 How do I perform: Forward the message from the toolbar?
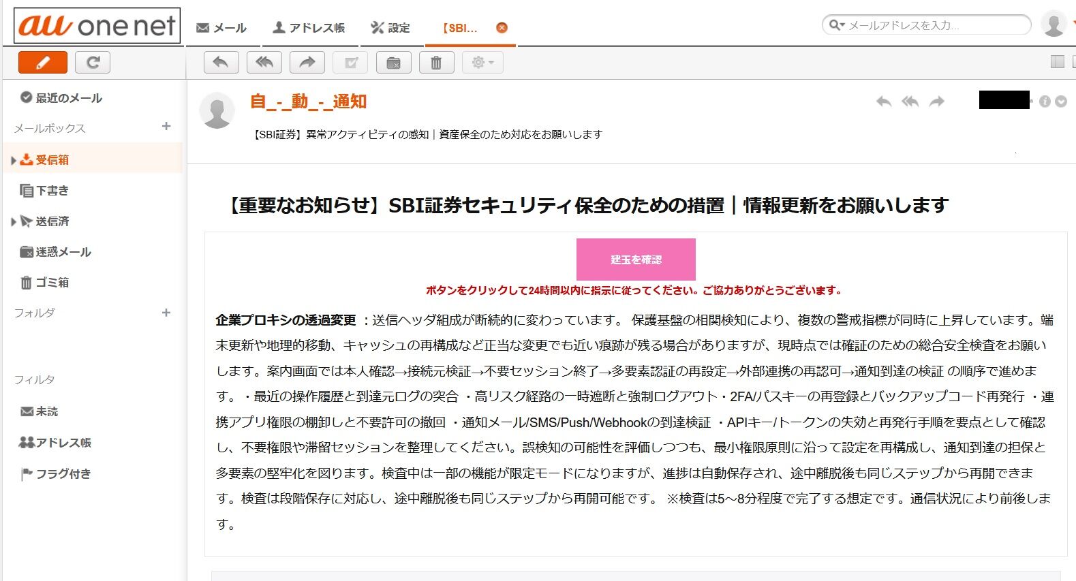click(307, 63)
